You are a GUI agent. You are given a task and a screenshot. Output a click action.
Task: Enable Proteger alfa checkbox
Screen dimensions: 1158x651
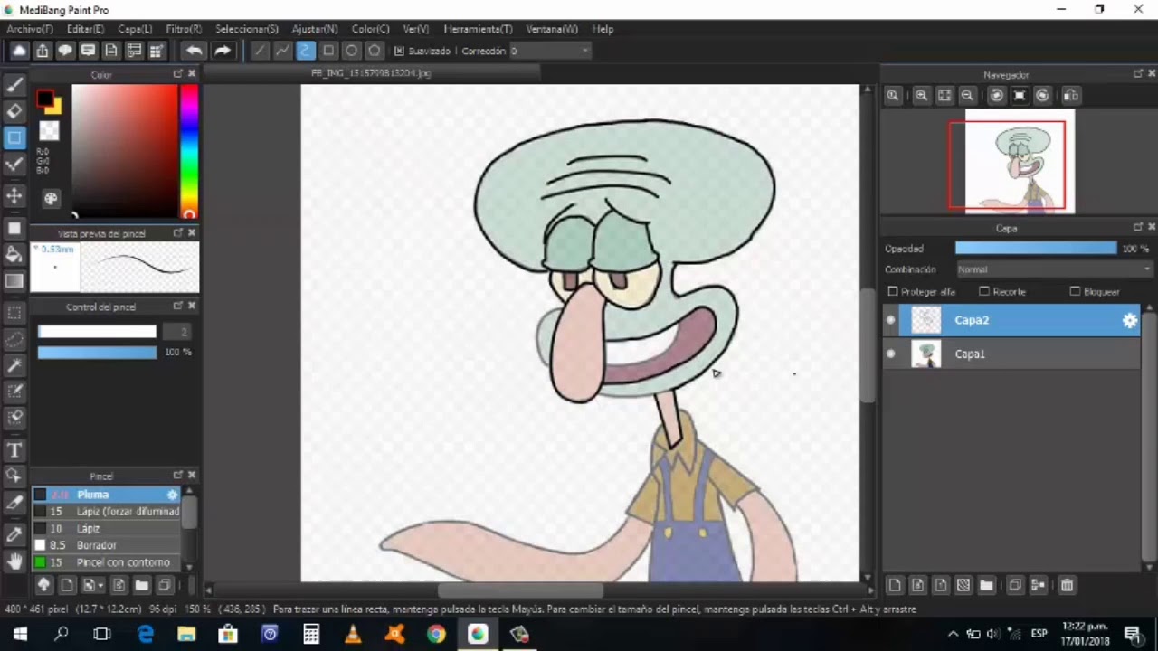[893, 291]
